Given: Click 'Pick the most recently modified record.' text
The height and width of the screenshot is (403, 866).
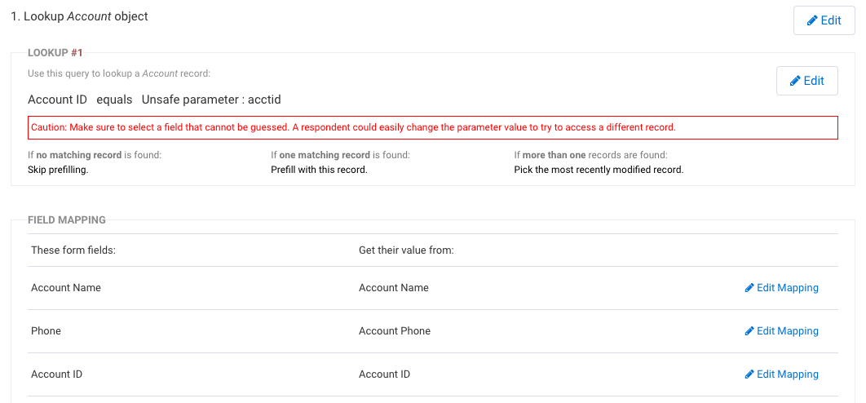Looking at the screenshot, I should pyautogui.click(x=599, y=170).
